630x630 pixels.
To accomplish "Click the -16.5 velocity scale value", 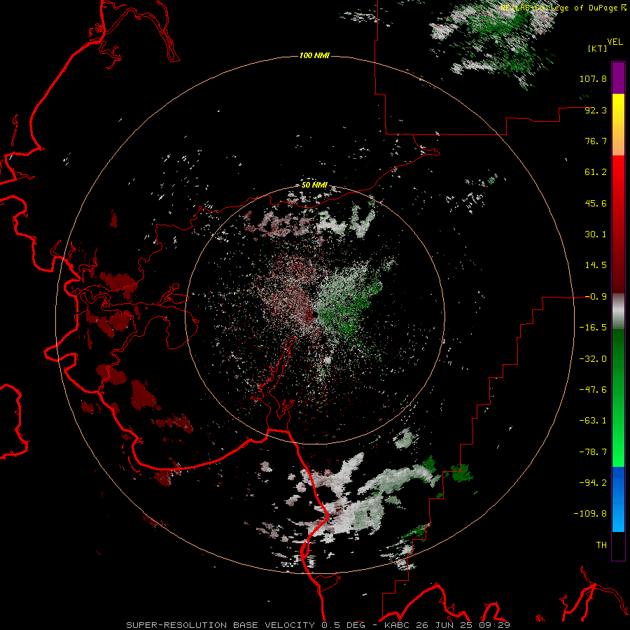I will pos(593,328).
